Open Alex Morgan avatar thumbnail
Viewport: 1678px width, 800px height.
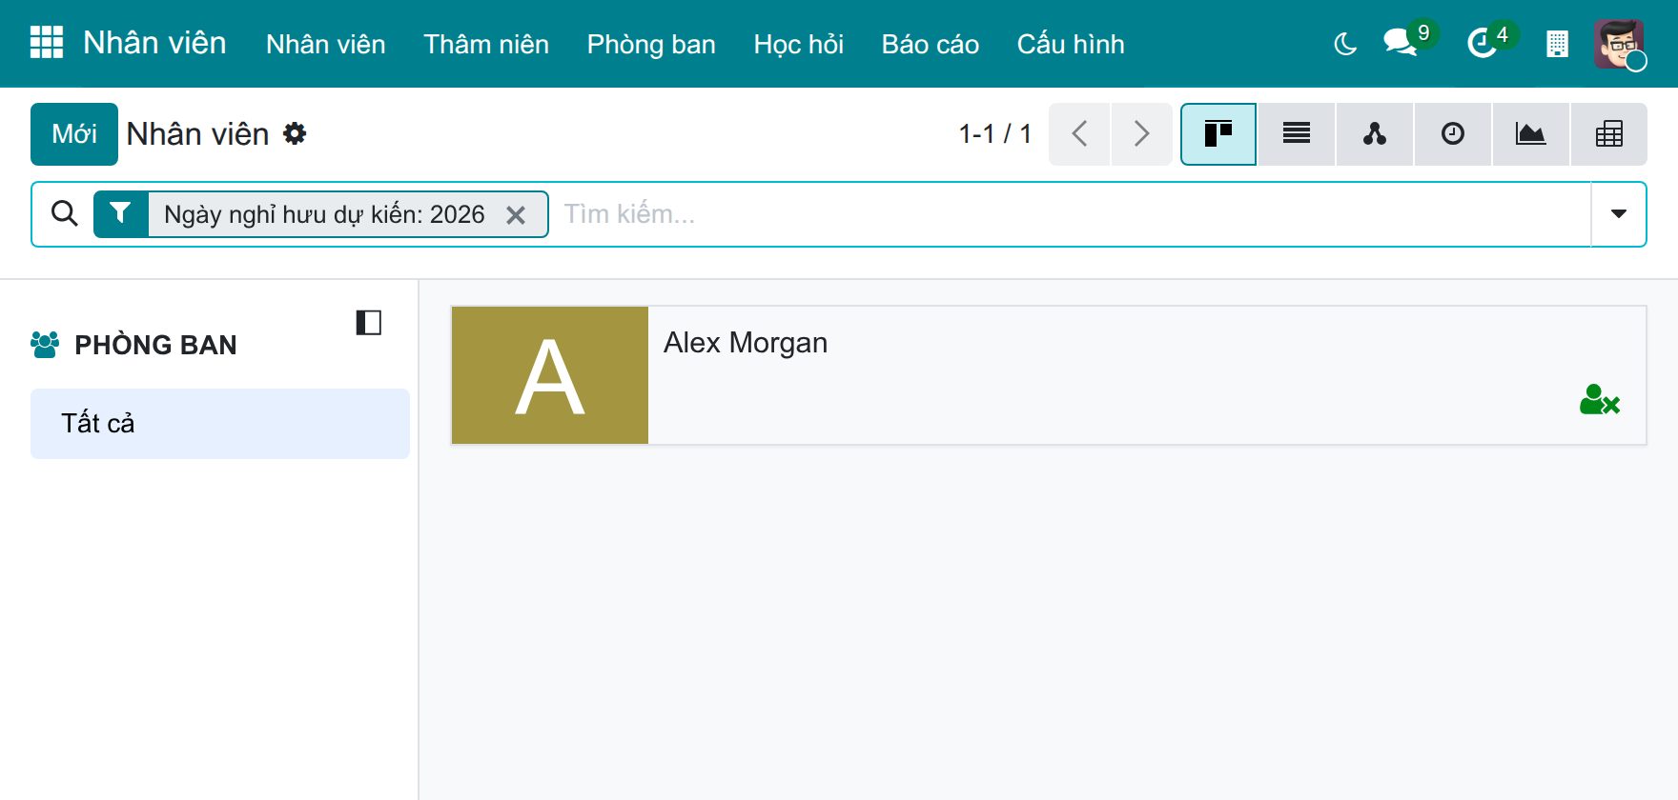click(x=550, y=375)
